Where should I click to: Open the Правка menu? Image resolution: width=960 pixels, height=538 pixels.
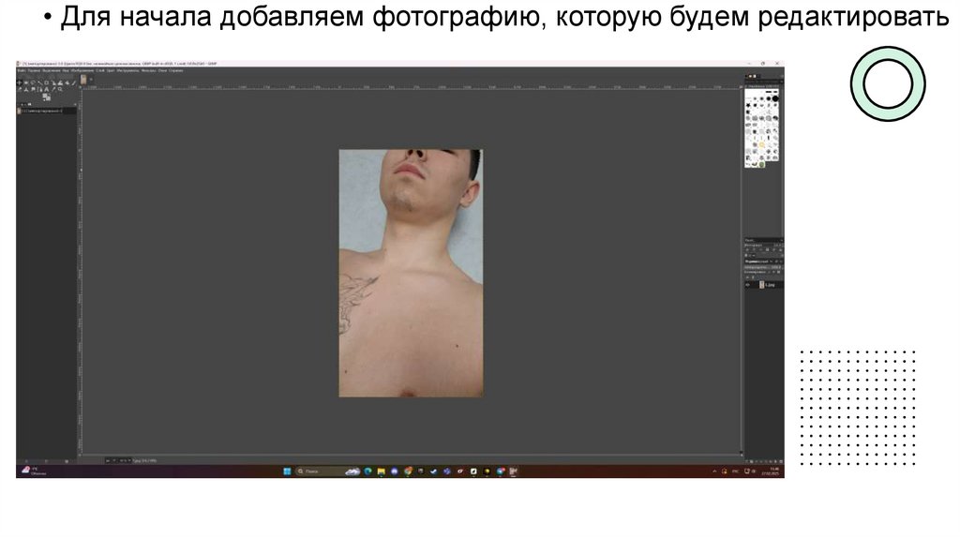point(34,70)
